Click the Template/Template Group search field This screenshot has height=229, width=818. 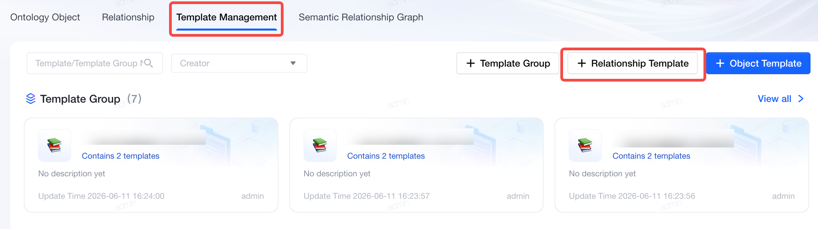95,63
